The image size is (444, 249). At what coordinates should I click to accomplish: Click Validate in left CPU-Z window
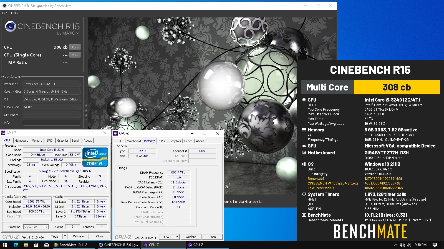[x=78, y=237]
